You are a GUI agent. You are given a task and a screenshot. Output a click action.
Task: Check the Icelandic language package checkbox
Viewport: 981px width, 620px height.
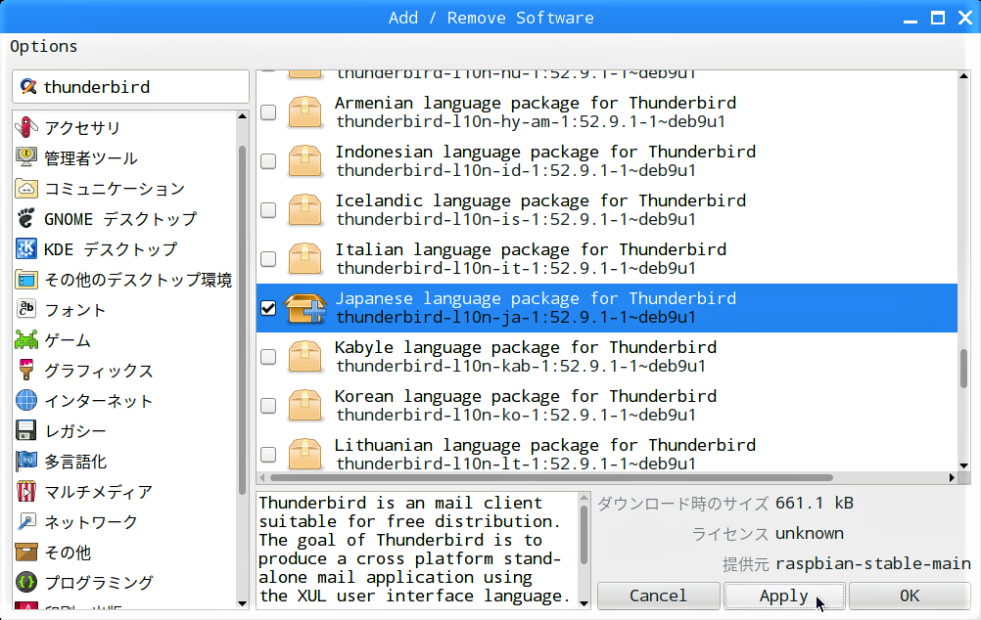[268, 209]
